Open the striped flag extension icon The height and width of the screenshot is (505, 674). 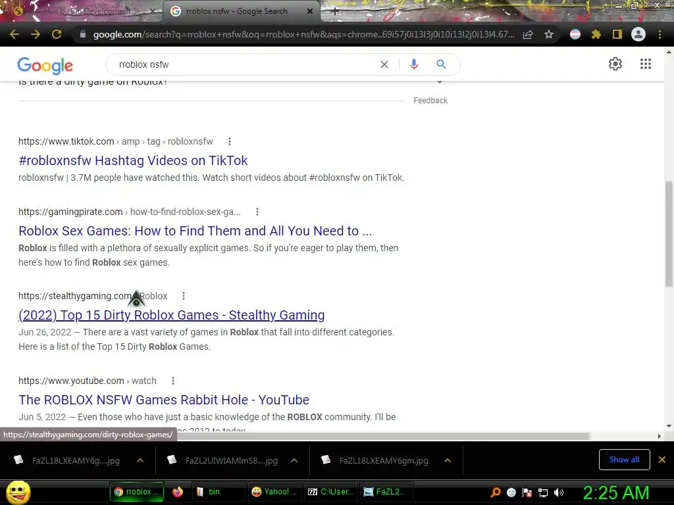[x=575, y=34]
